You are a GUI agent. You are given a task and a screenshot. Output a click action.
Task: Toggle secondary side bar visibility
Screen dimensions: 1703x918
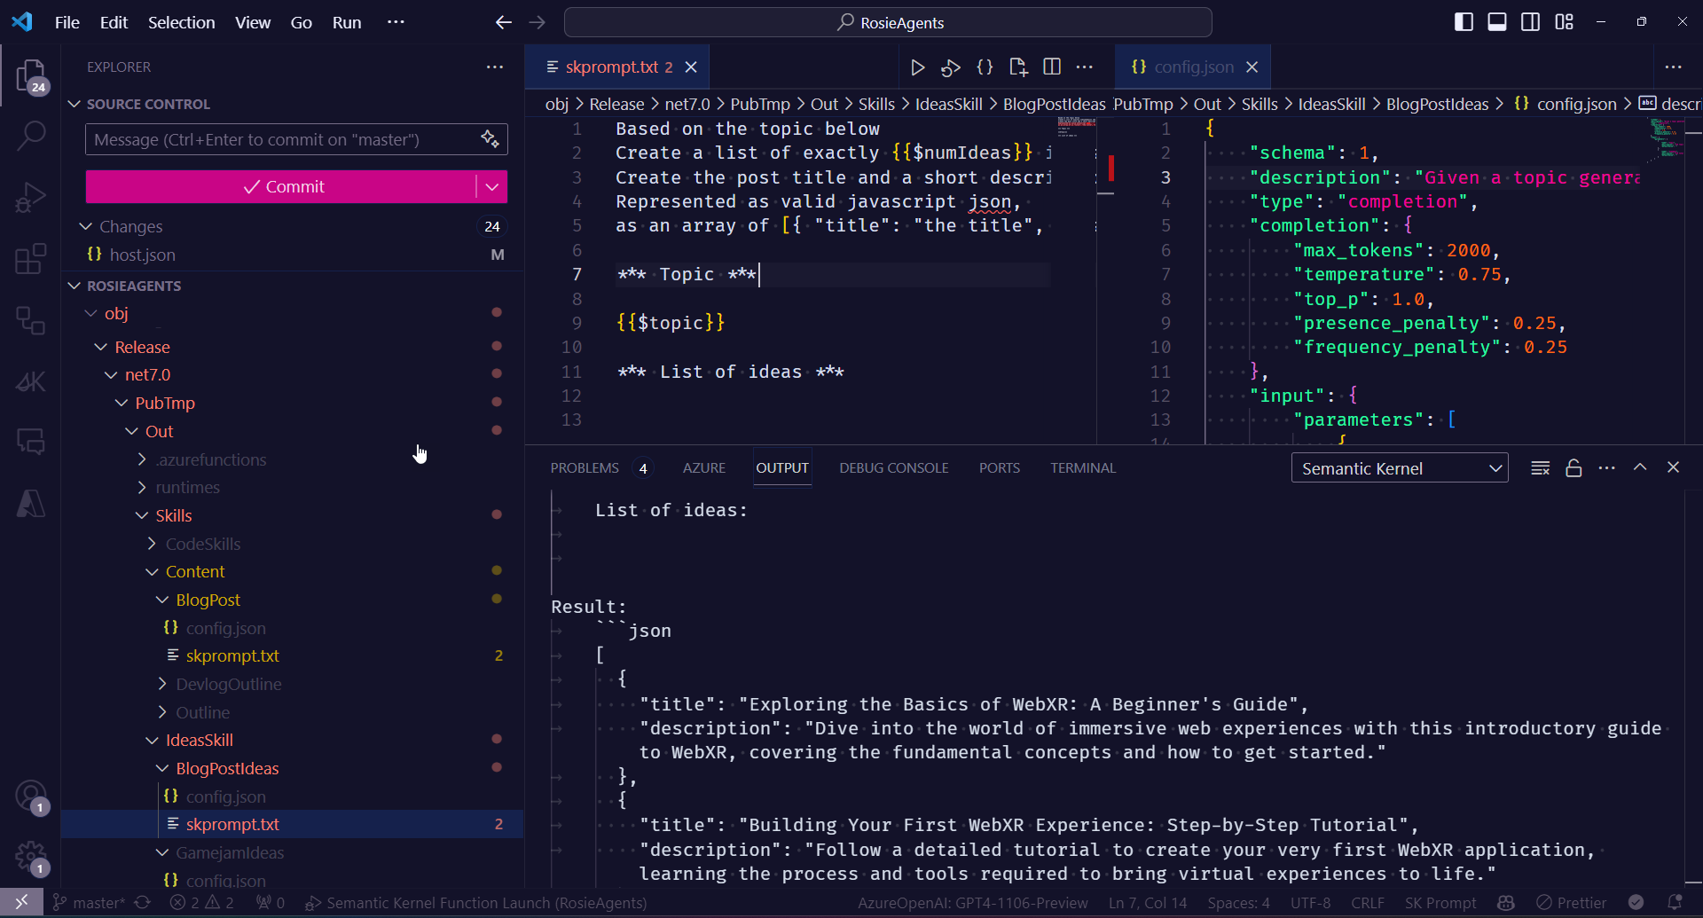point(1531,22)
